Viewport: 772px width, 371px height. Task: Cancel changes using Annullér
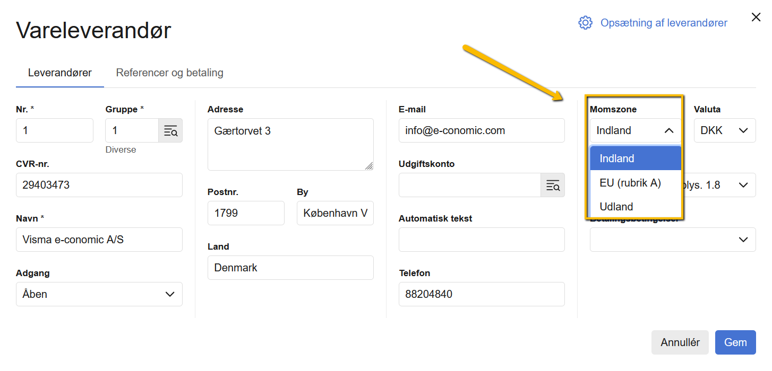point(680,342)
